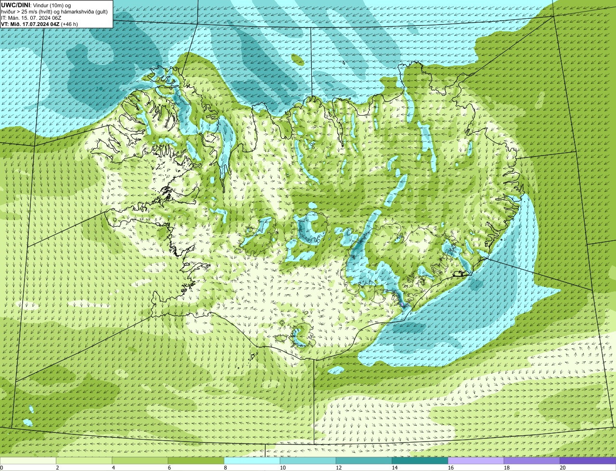The width and height of the screenshot is (616, 471).
Task: Click the "20" label on the scale
Action: [563, 468]
